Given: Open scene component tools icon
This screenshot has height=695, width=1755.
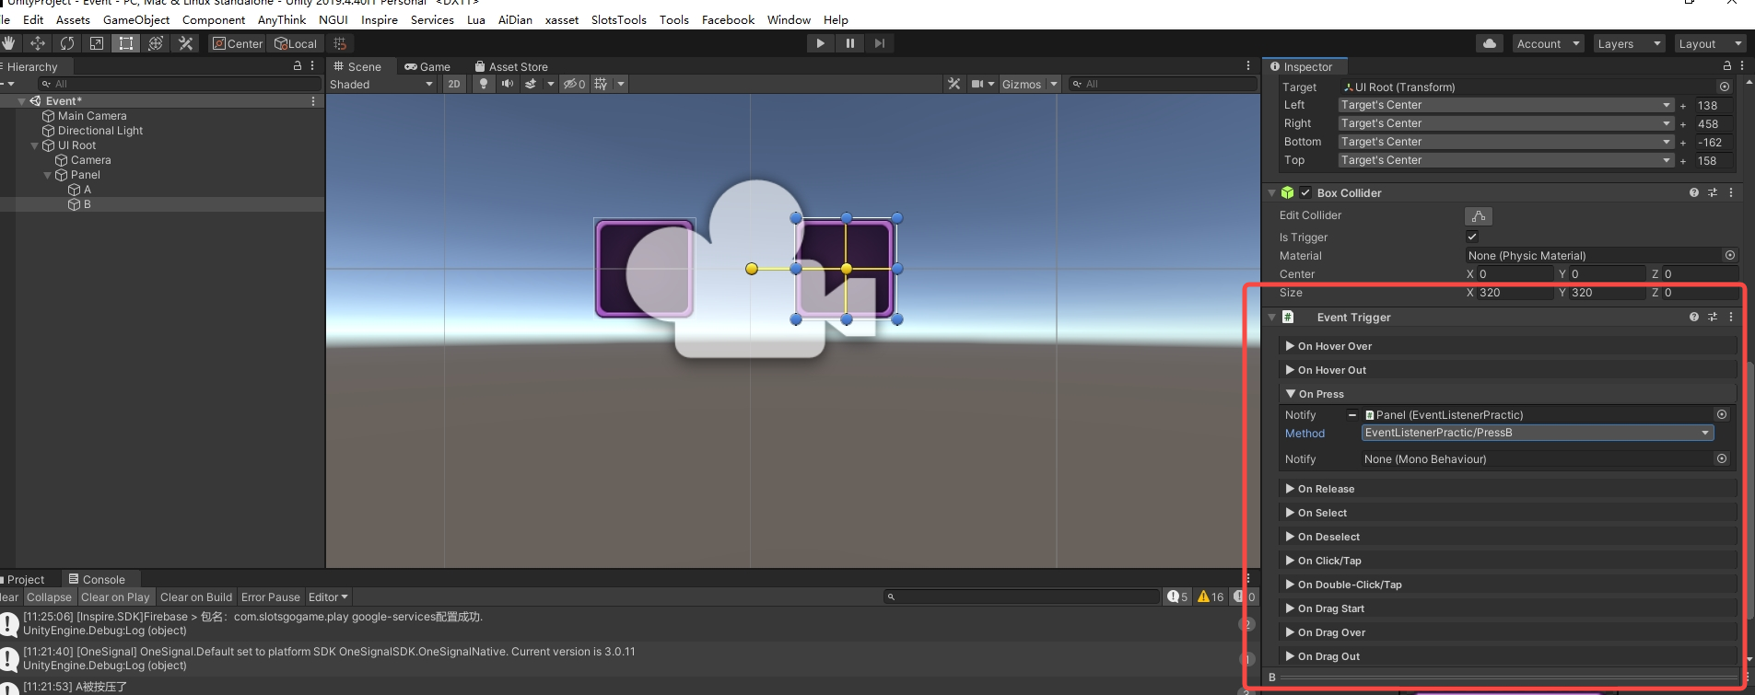Looking at the screenshot, I should (954, 84).
